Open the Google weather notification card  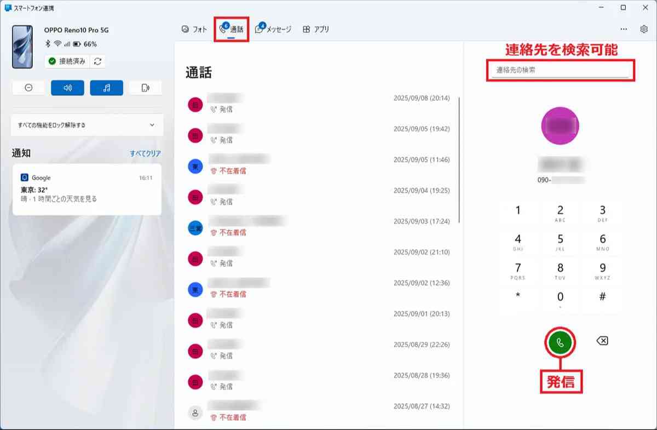tap(87, 189)
